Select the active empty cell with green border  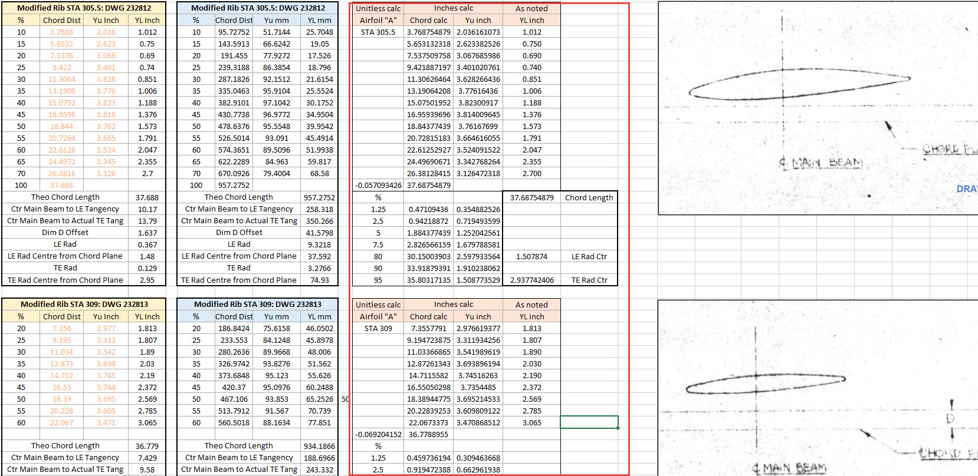[589, 422]
